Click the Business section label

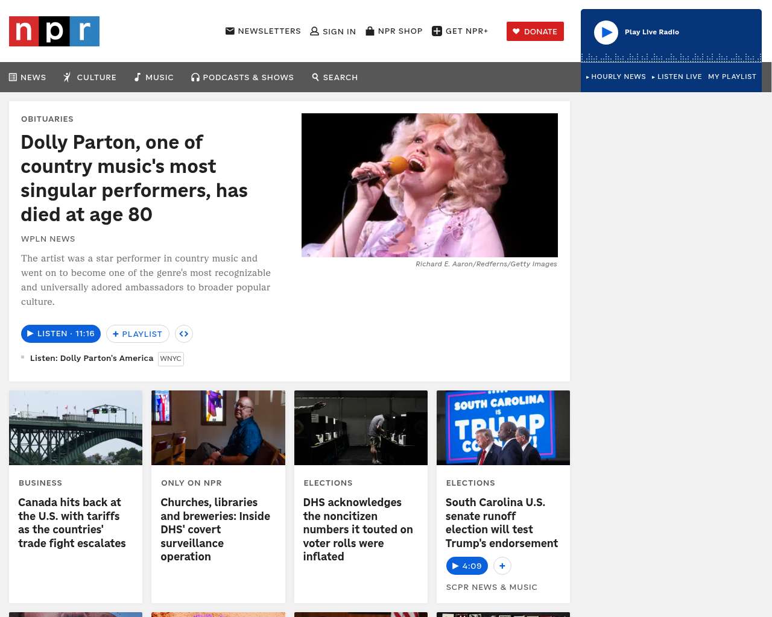40,483
